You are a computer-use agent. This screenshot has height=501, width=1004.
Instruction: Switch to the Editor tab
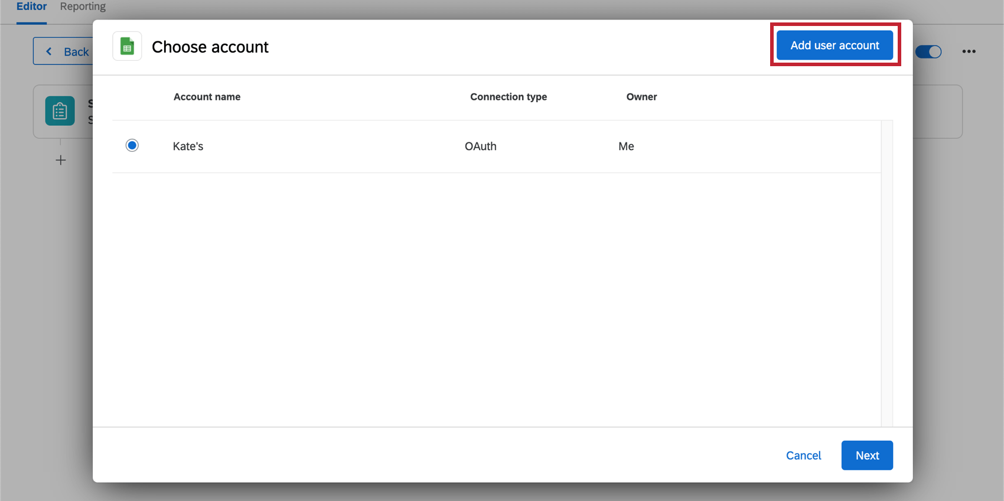[x=31, y=6]
